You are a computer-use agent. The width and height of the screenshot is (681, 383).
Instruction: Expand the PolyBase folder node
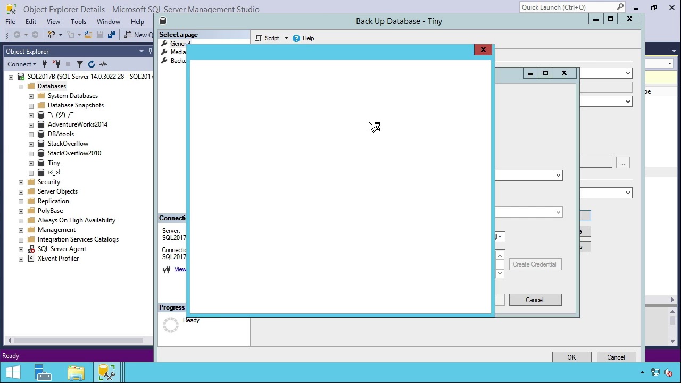tap(21, 211)
